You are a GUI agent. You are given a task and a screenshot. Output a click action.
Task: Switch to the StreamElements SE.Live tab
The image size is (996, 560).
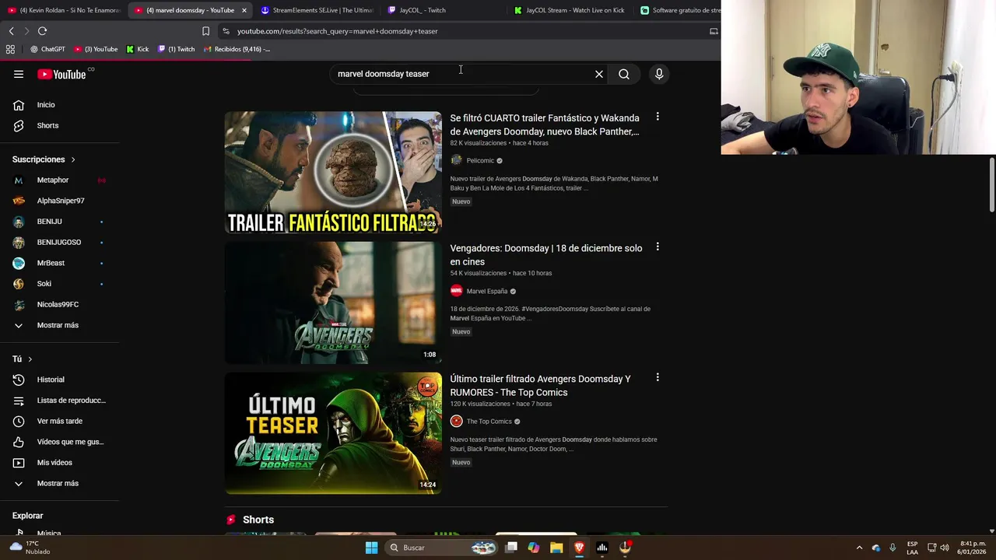(x=317, y=10)
